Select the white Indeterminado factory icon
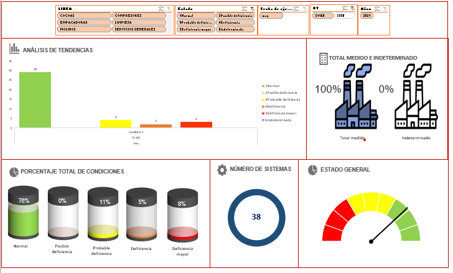Viewport: 453px width, 273px height. click(x=416, y=96)
